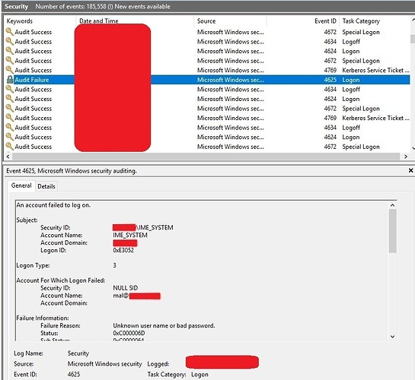Image resolution: width=415 pixels, height=380 pixels.
Task: Click the event description vertical scrollbar thumb
Action: (392, 231)
